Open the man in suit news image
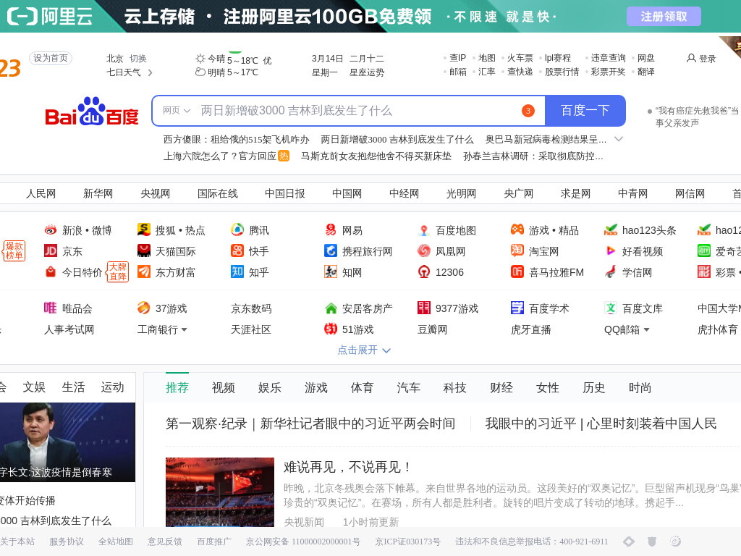Image resolution: width=741 pixels, height=556 pixels. coord(67,442)
